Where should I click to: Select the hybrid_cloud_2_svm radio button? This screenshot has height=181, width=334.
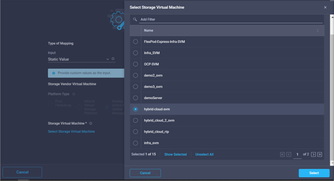(135, 121)
